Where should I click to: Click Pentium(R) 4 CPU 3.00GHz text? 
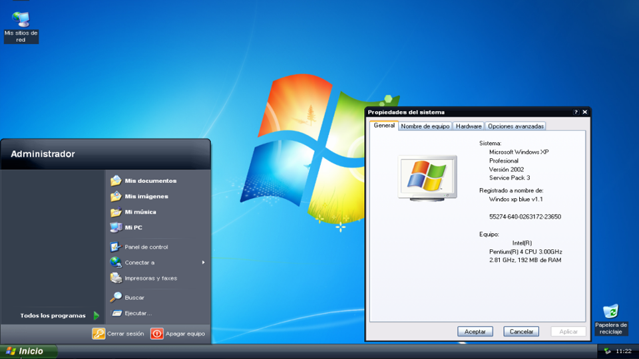pos(526,251)
